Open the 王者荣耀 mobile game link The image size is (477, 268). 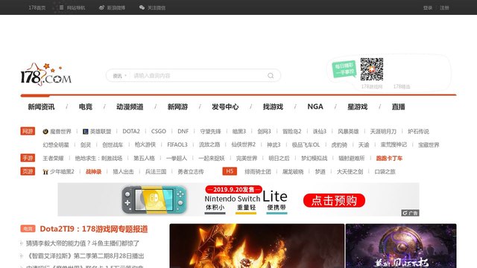coord(53,158)
